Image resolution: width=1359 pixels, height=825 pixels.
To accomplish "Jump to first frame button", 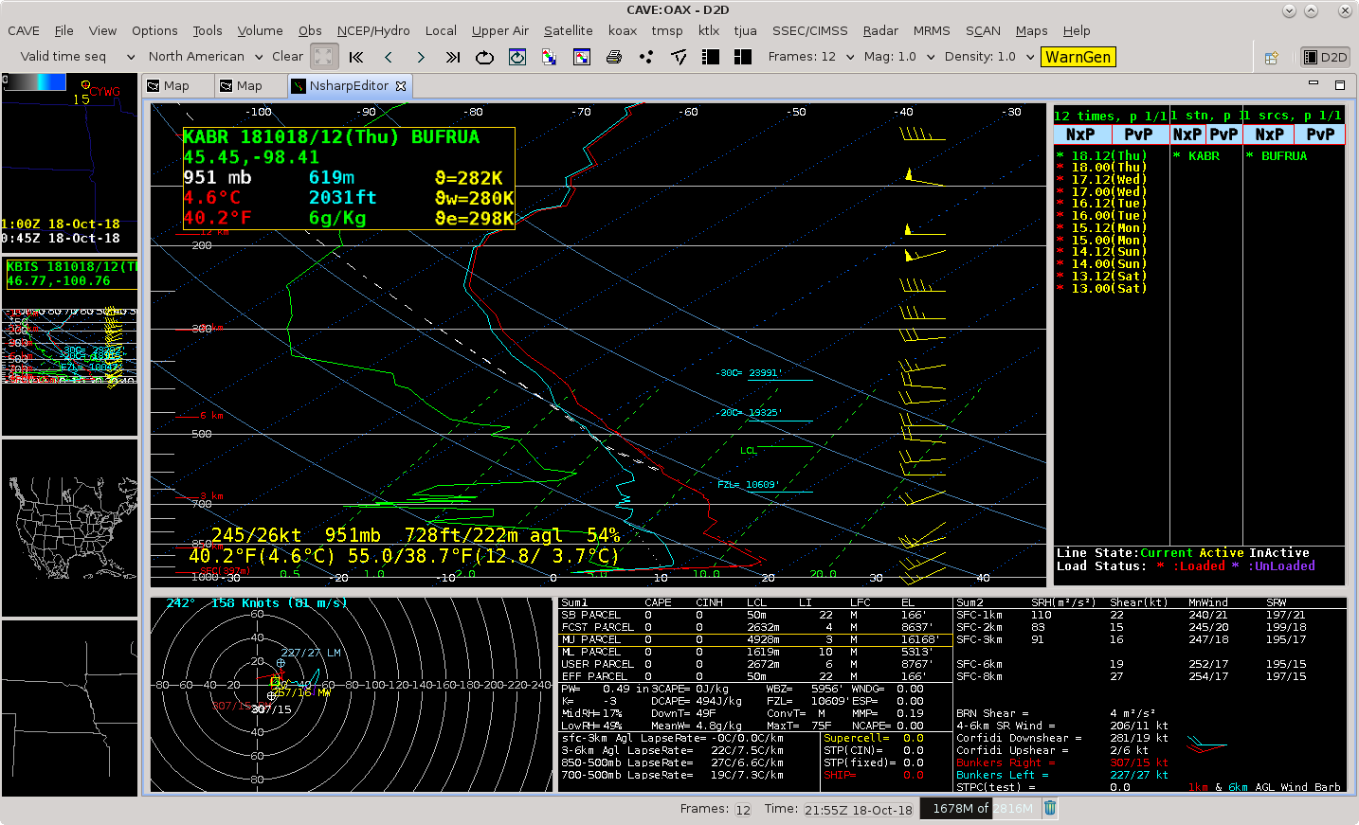I will pos(356,57).
